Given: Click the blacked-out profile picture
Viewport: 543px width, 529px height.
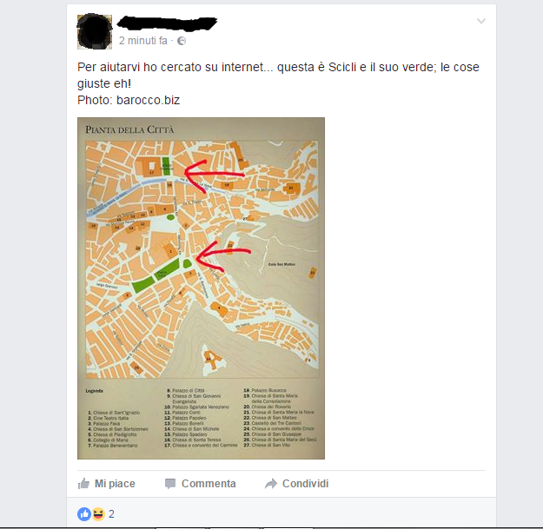Looking at the screenshot, I should pos(95,32).
